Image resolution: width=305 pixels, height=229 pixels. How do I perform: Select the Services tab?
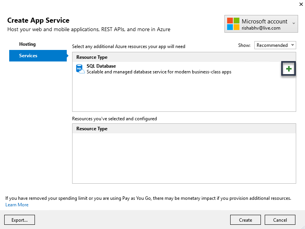pos(38,56)
